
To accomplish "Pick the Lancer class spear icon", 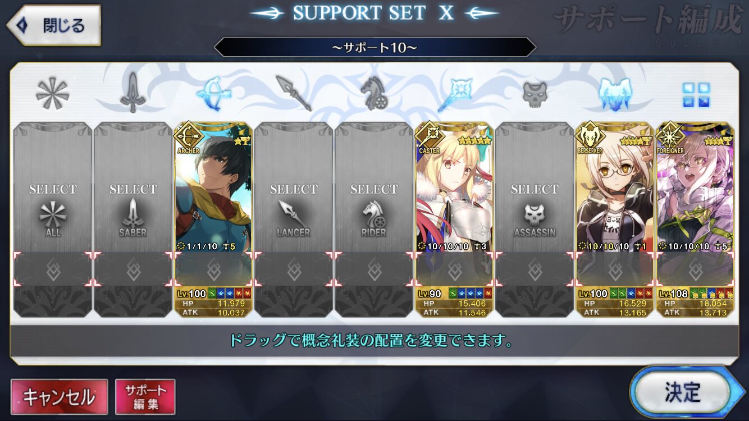I will pos(294,94).
